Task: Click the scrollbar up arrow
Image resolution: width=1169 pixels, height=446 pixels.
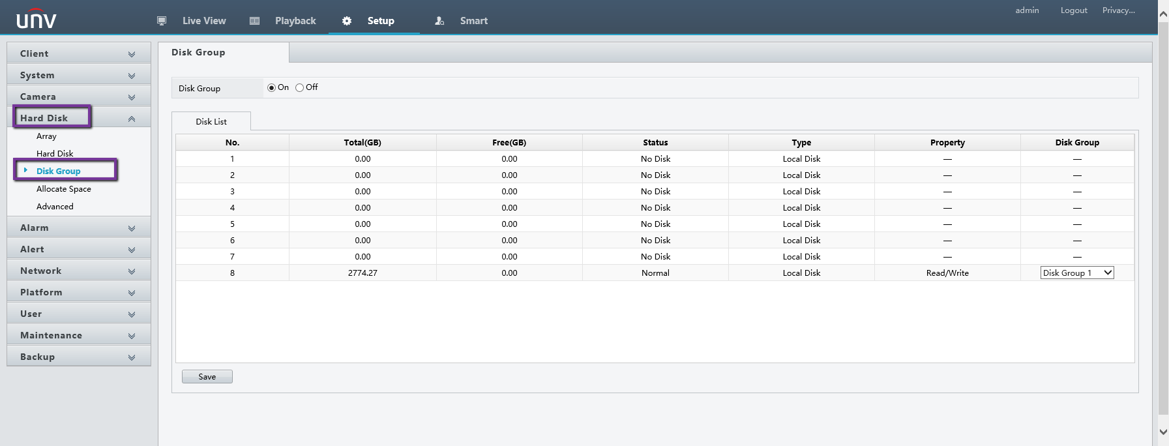Action: [x=1162, y=14]
